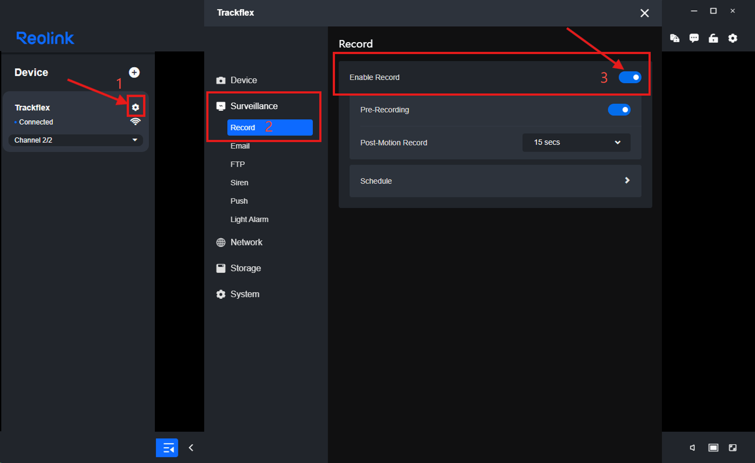Image resolution: width=755 pixels, height=463 pixels.
Task: Select the Storage category
Action: (245, 268)
